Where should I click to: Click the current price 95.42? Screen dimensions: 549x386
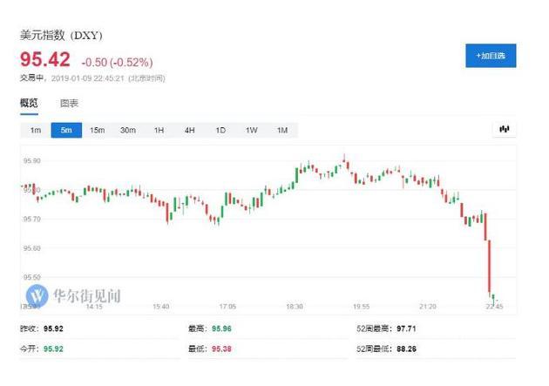[x=45, y=62]
